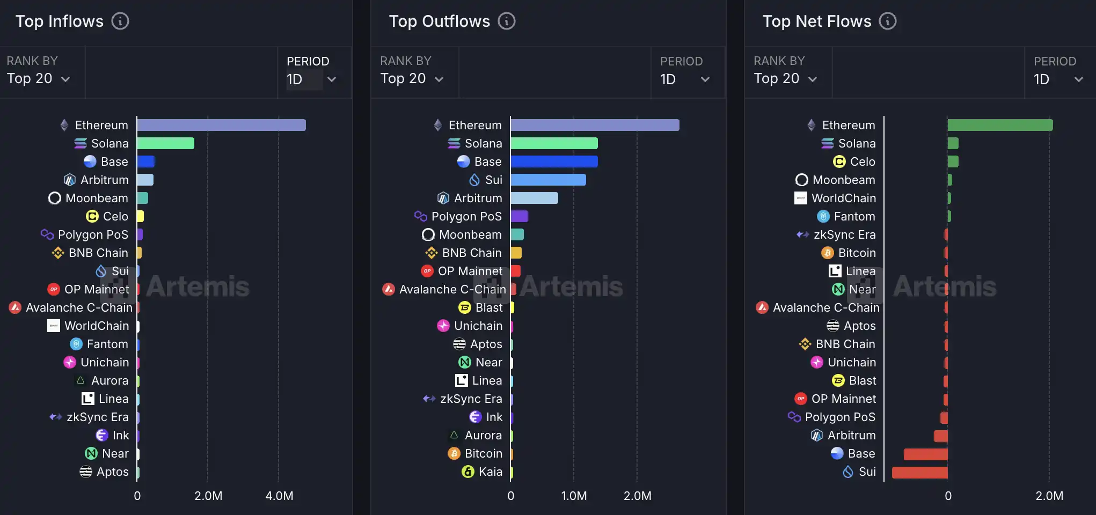Click the Moonbeam icon in Top Inflows
The width and height of the screenshot is (1096, 515).
coord(55,198)
